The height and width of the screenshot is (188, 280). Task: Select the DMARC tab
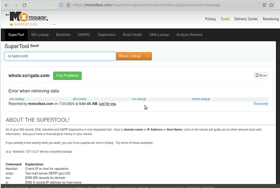tap(84, 35)
